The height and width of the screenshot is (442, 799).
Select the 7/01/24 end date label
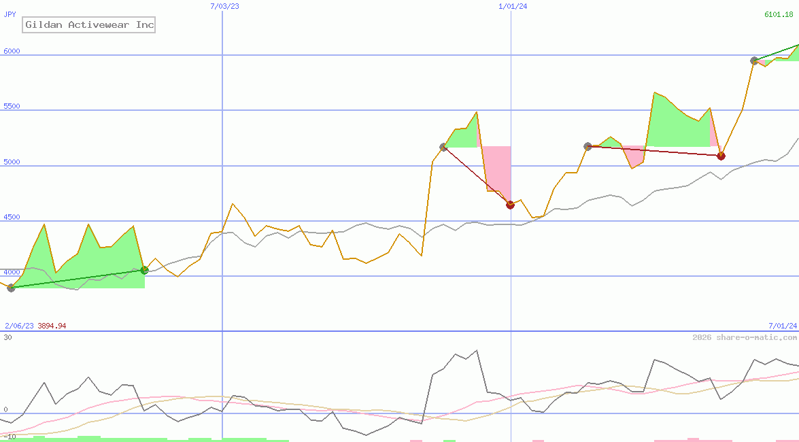782,326
